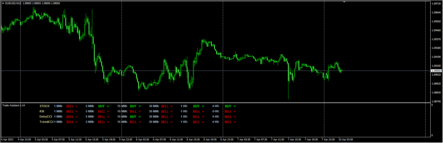Click the STOCH 15 MIN BUY signal text
Image resolution: width=443 pixels, height=143 pixels.
[x=133, y=106]
